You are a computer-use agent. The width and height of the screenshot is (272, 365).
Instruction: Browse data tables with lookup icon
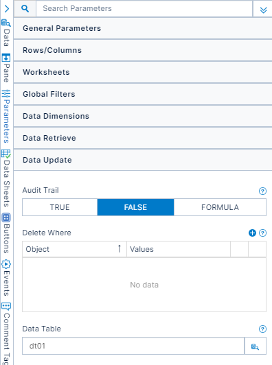[255, 346]
